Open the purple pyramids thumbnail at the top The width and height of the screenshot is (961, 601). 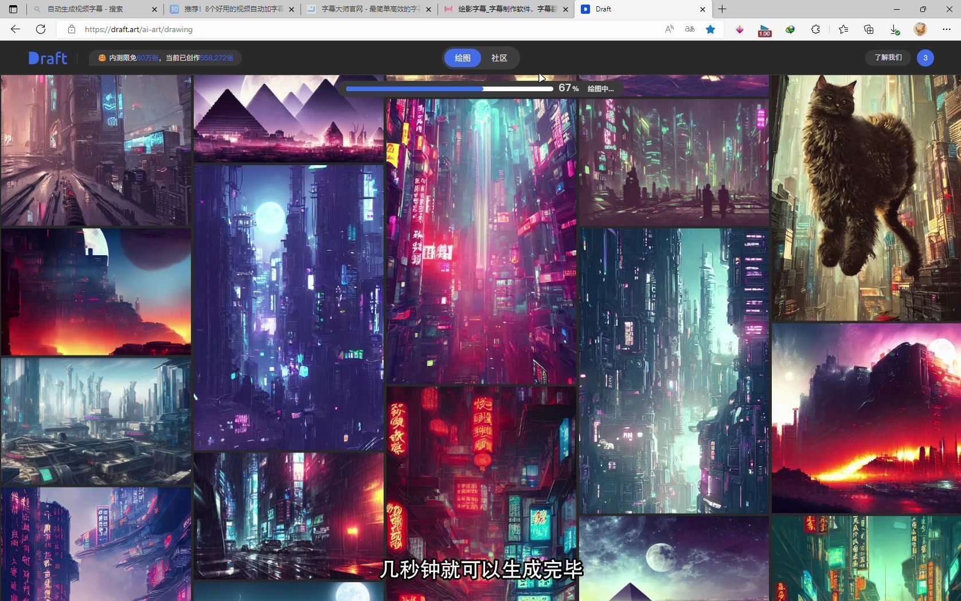pyautogui.click(x=288, y=119)
